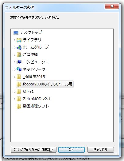Expand the ZetroMOD v2.1 folder node
Image resolution: width=124 pixels, height=161 pixels.
click(14, 99)
